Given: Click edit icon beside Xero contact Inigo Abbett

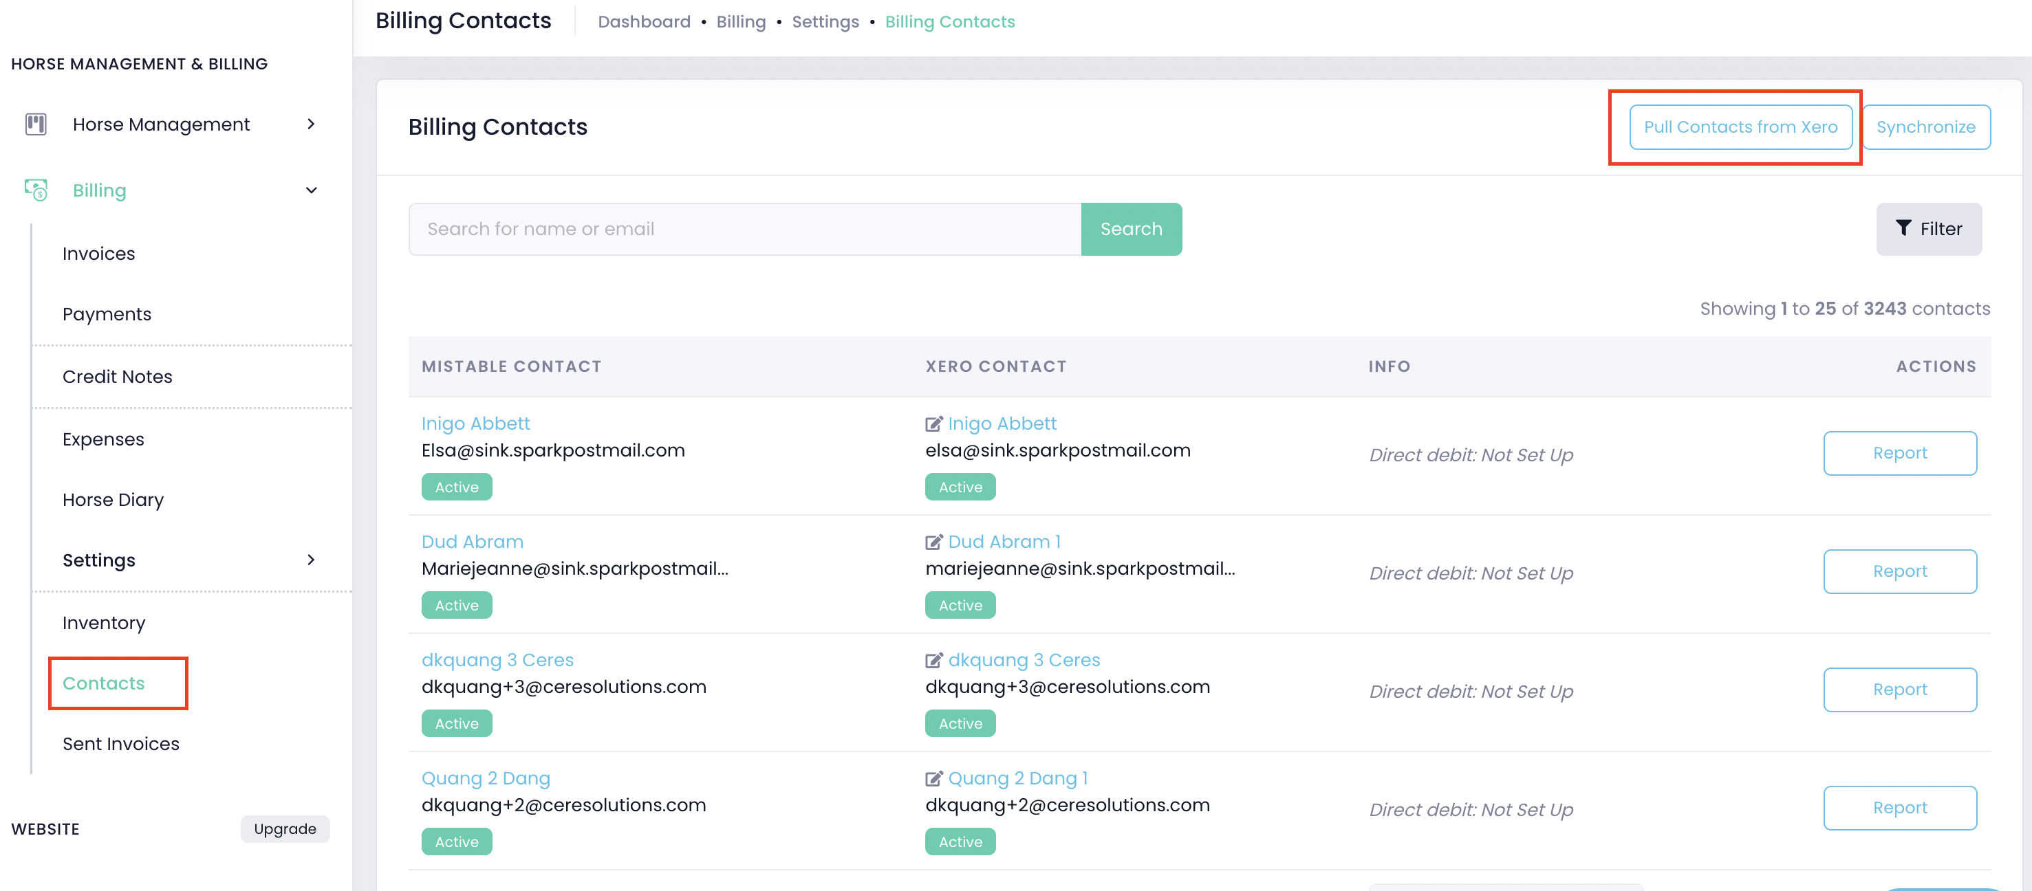Looking at the screenshot, I should (933, 424).
